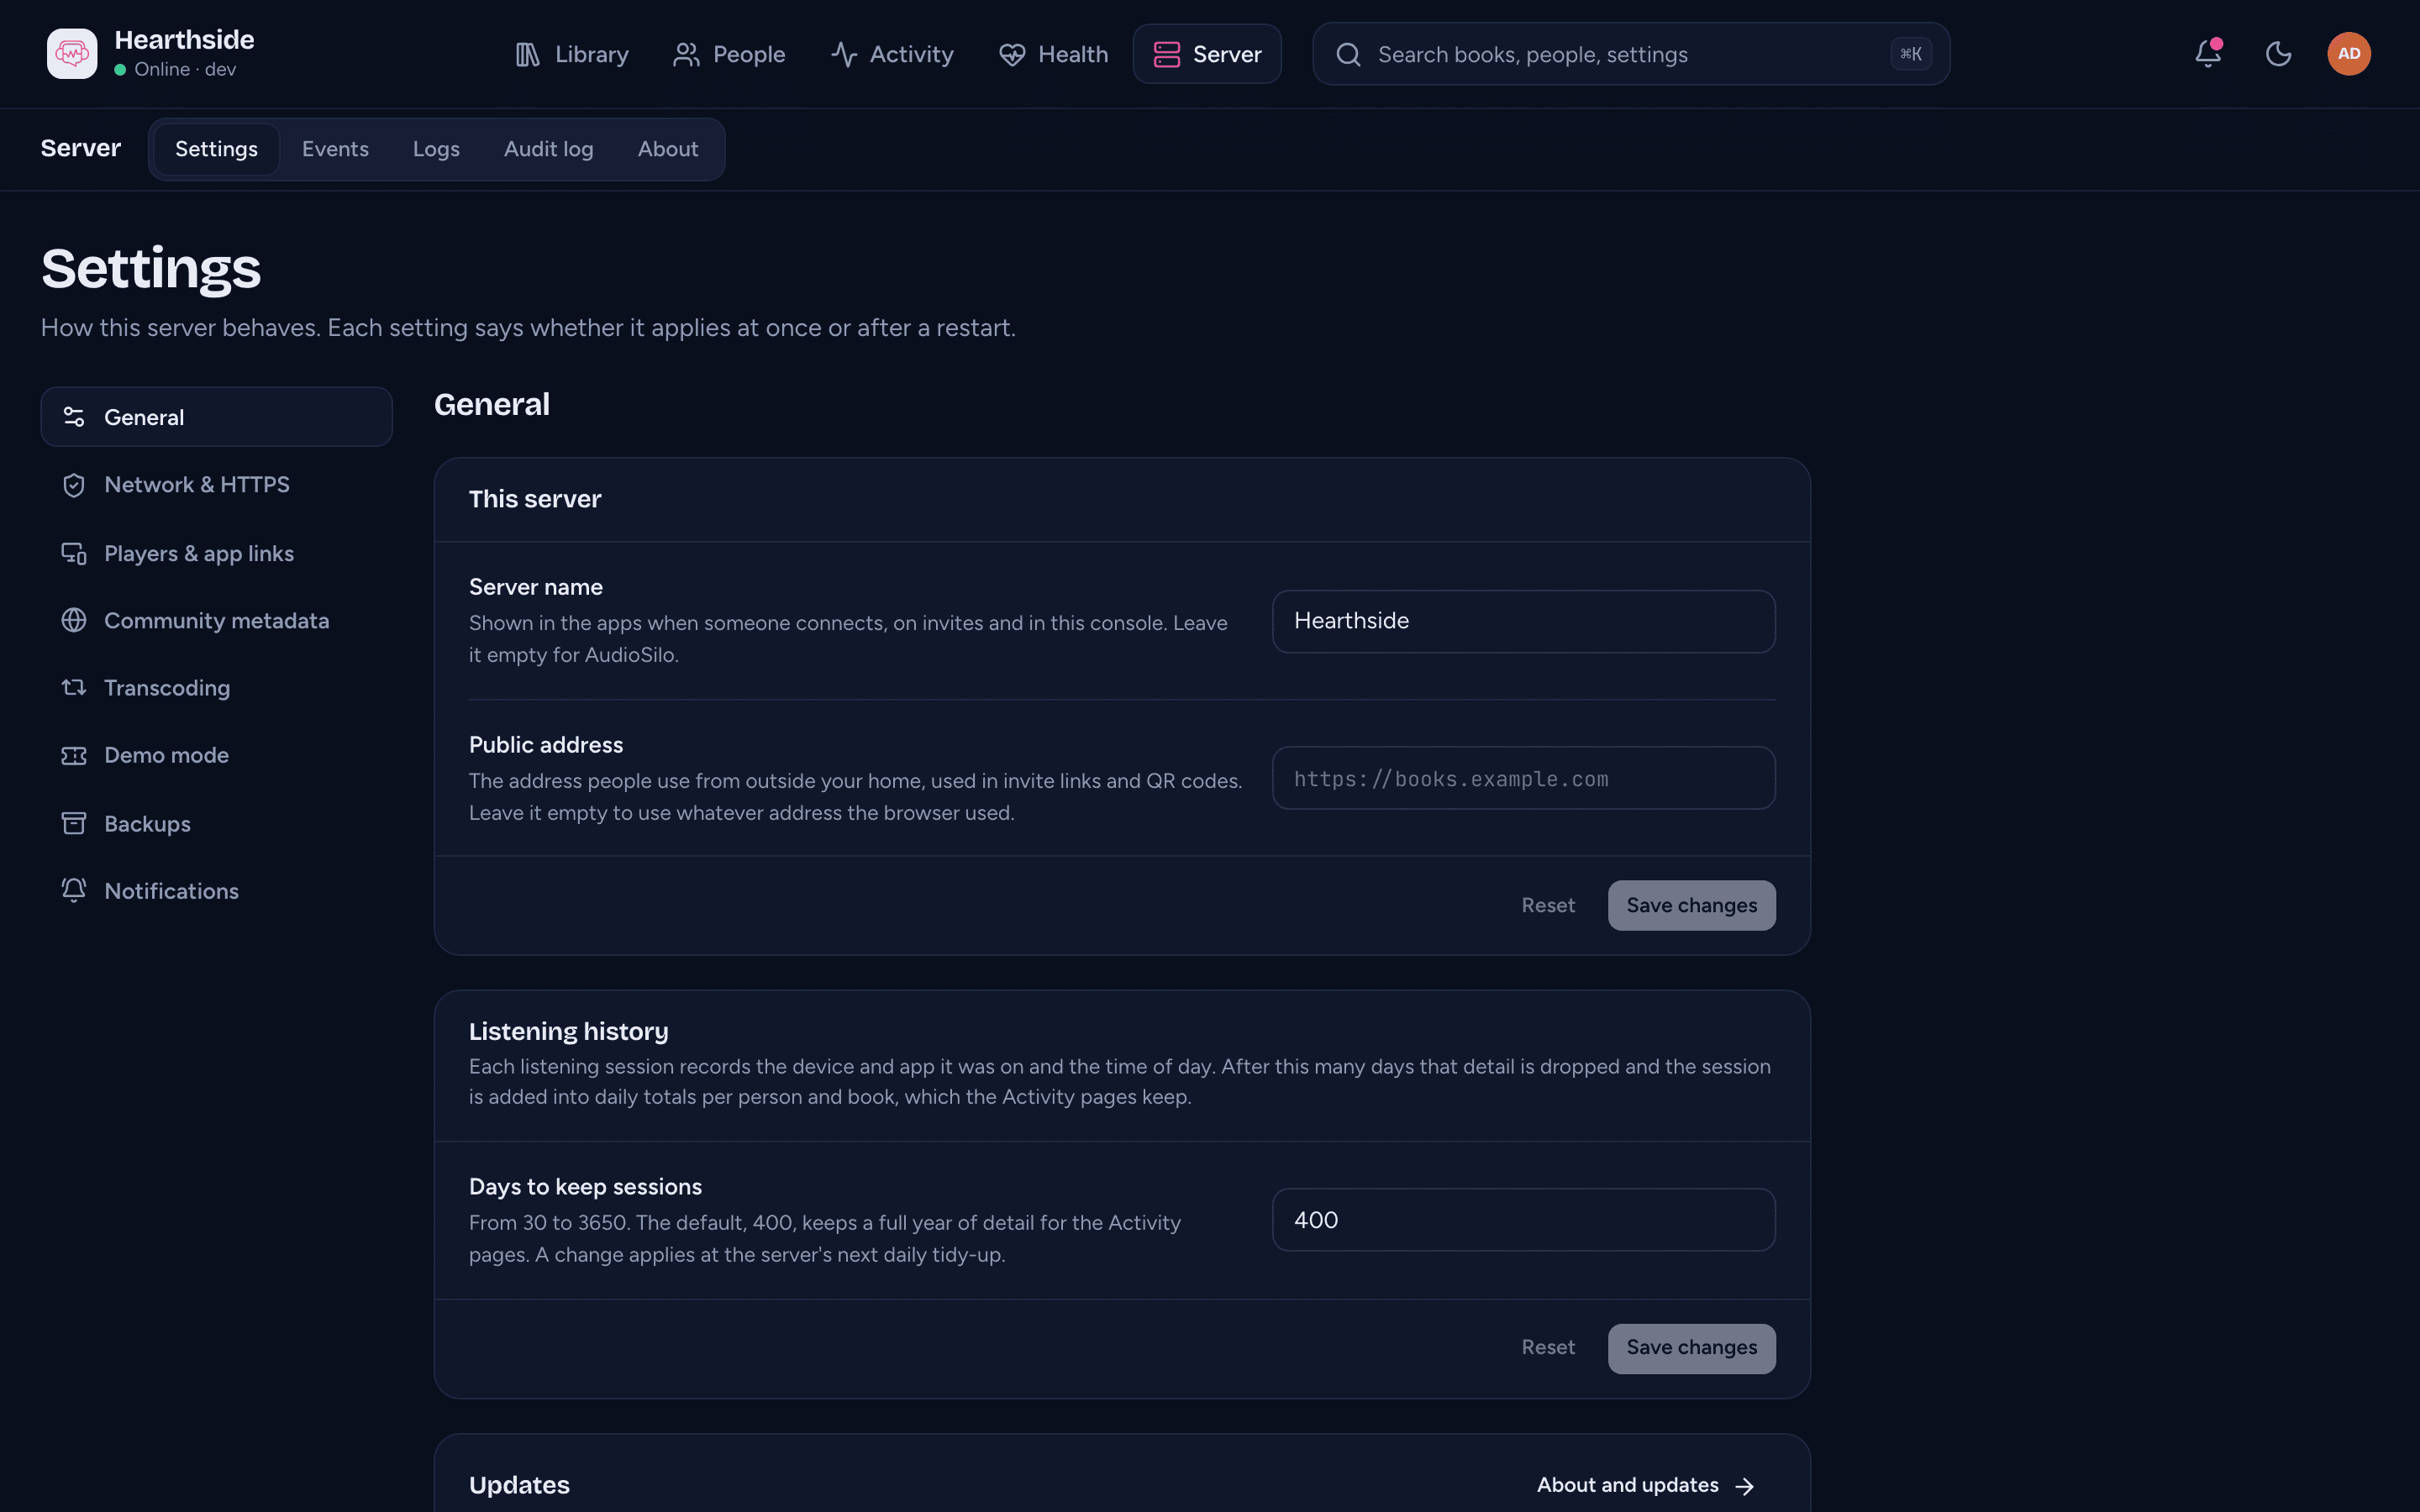
Task: Open the Activity nav item
Action: click(892, 54)
